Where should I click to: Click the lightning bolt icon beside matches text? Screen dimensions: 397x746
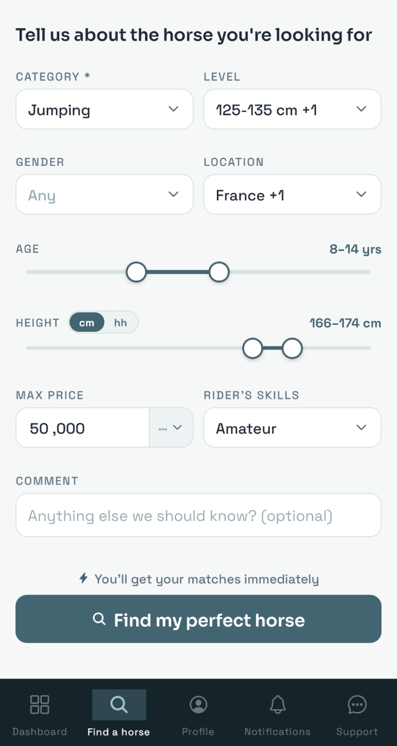[x=83, y=578]
